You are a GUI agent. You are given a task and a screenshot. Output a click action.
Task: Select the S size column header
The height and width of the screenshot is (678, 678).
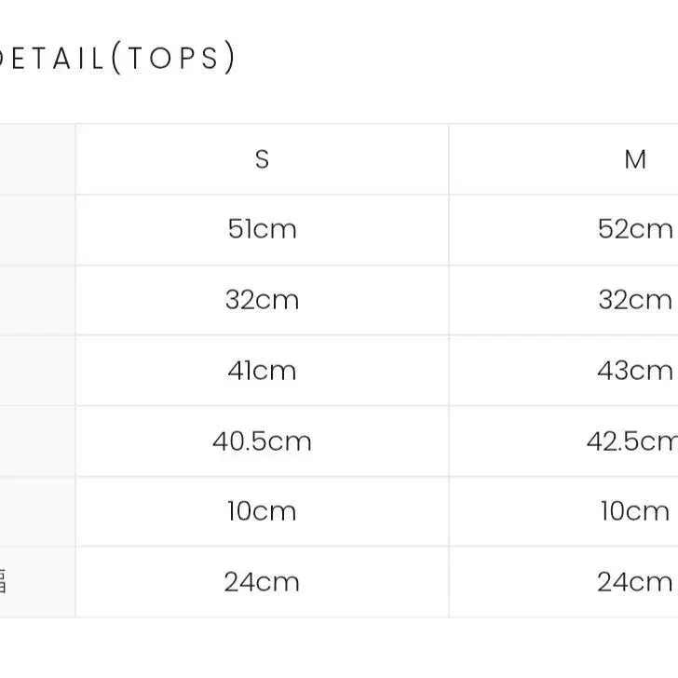pos(262,159)
